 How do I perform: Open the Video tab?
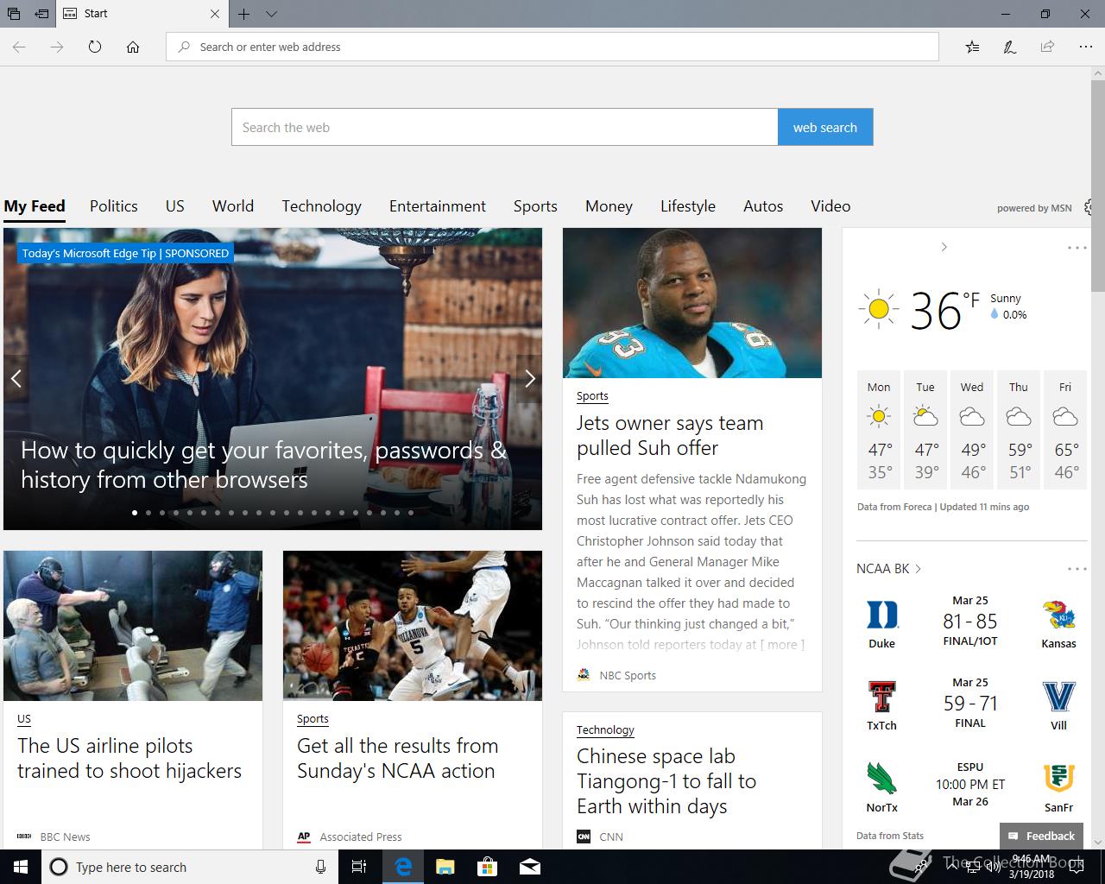(830, 206)
